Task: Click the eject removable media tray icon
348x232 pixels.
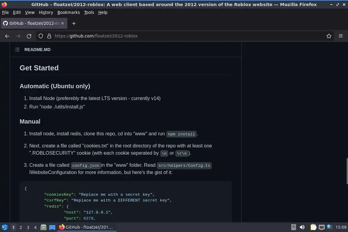Action: point(293,227)
